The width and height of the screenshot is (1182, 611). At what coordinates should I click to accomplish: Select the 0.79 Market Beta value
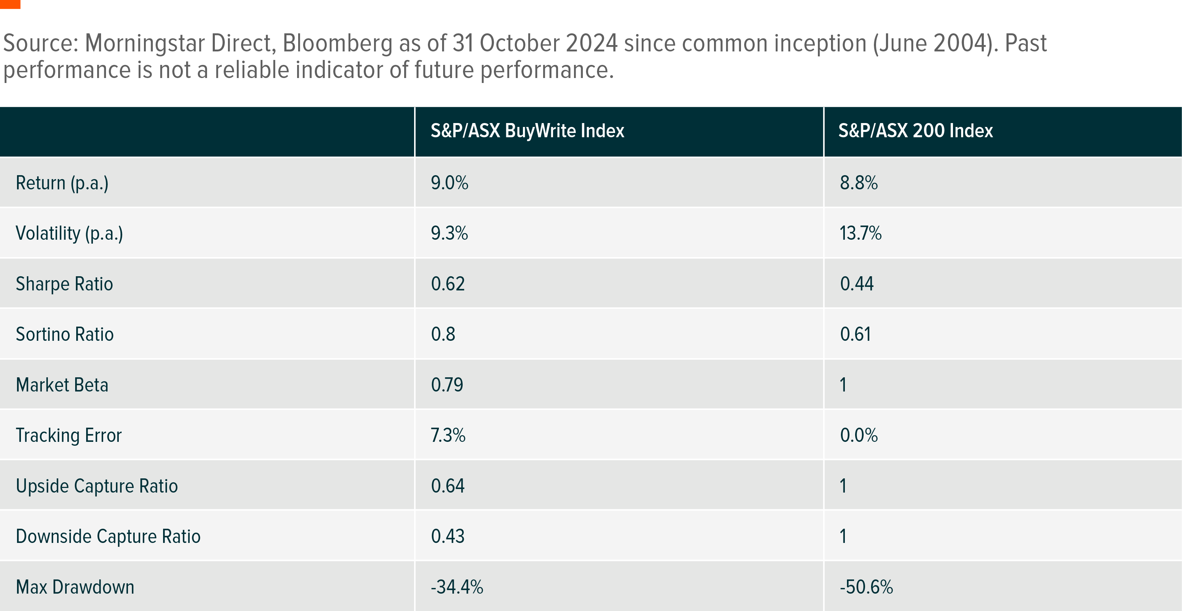[x=447, y=385]
